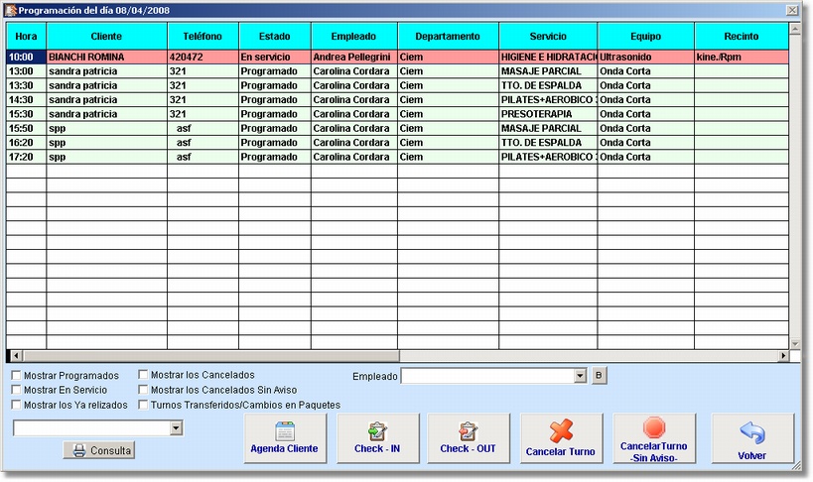
Task: Select the 16:20 hour cell
Action: pos(26,143)
